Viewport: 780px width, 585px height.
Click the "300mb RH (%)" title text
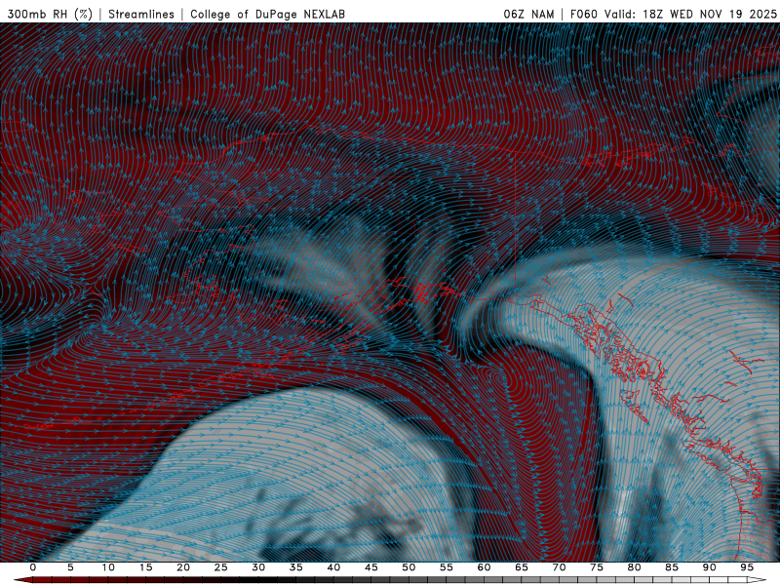pyautogui.click(x=51, y=14)
